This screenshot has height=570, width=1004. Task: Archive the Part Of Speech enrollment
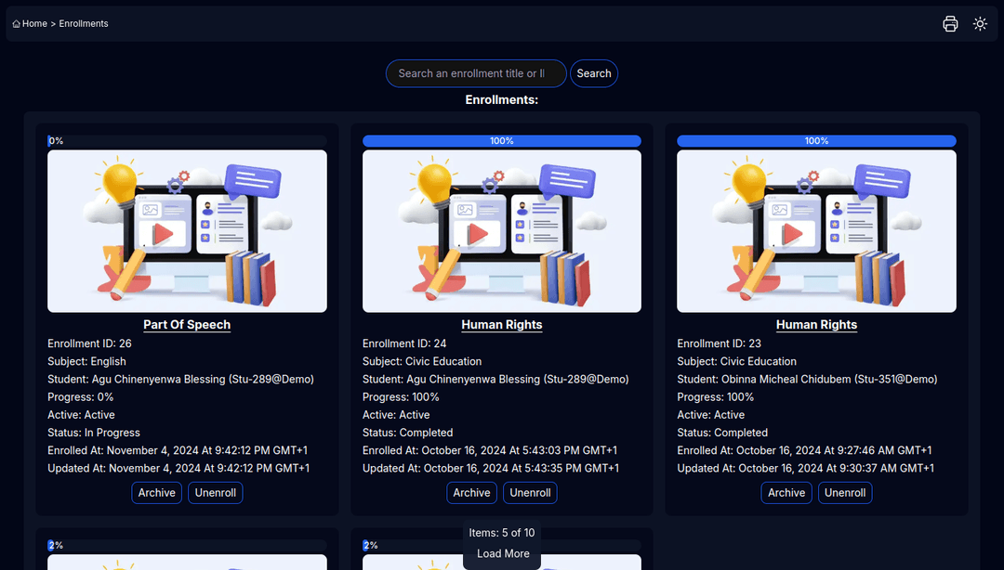[157, 493]
